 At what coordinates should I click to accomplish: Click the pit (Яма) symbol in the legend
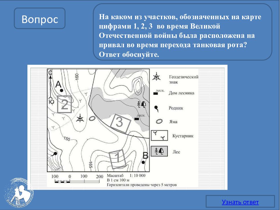tap(159, 121)
